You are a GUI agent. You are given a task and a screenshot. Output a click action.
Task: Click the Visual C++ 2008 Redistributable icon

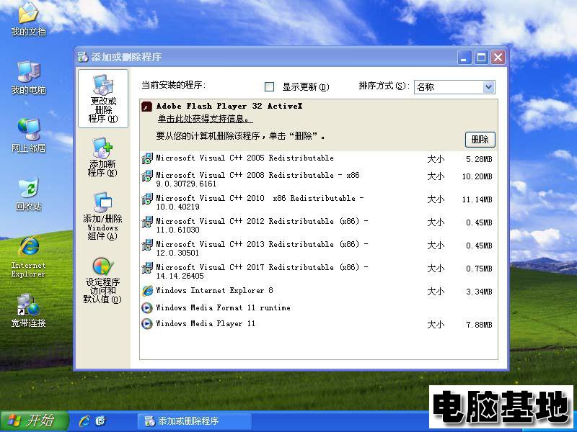point(147,176)
